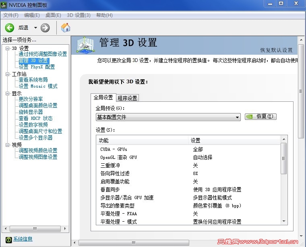Select 管理 3D 设置 in the task tree
Viewport: 306px width, 247px height.
[33, 61]
